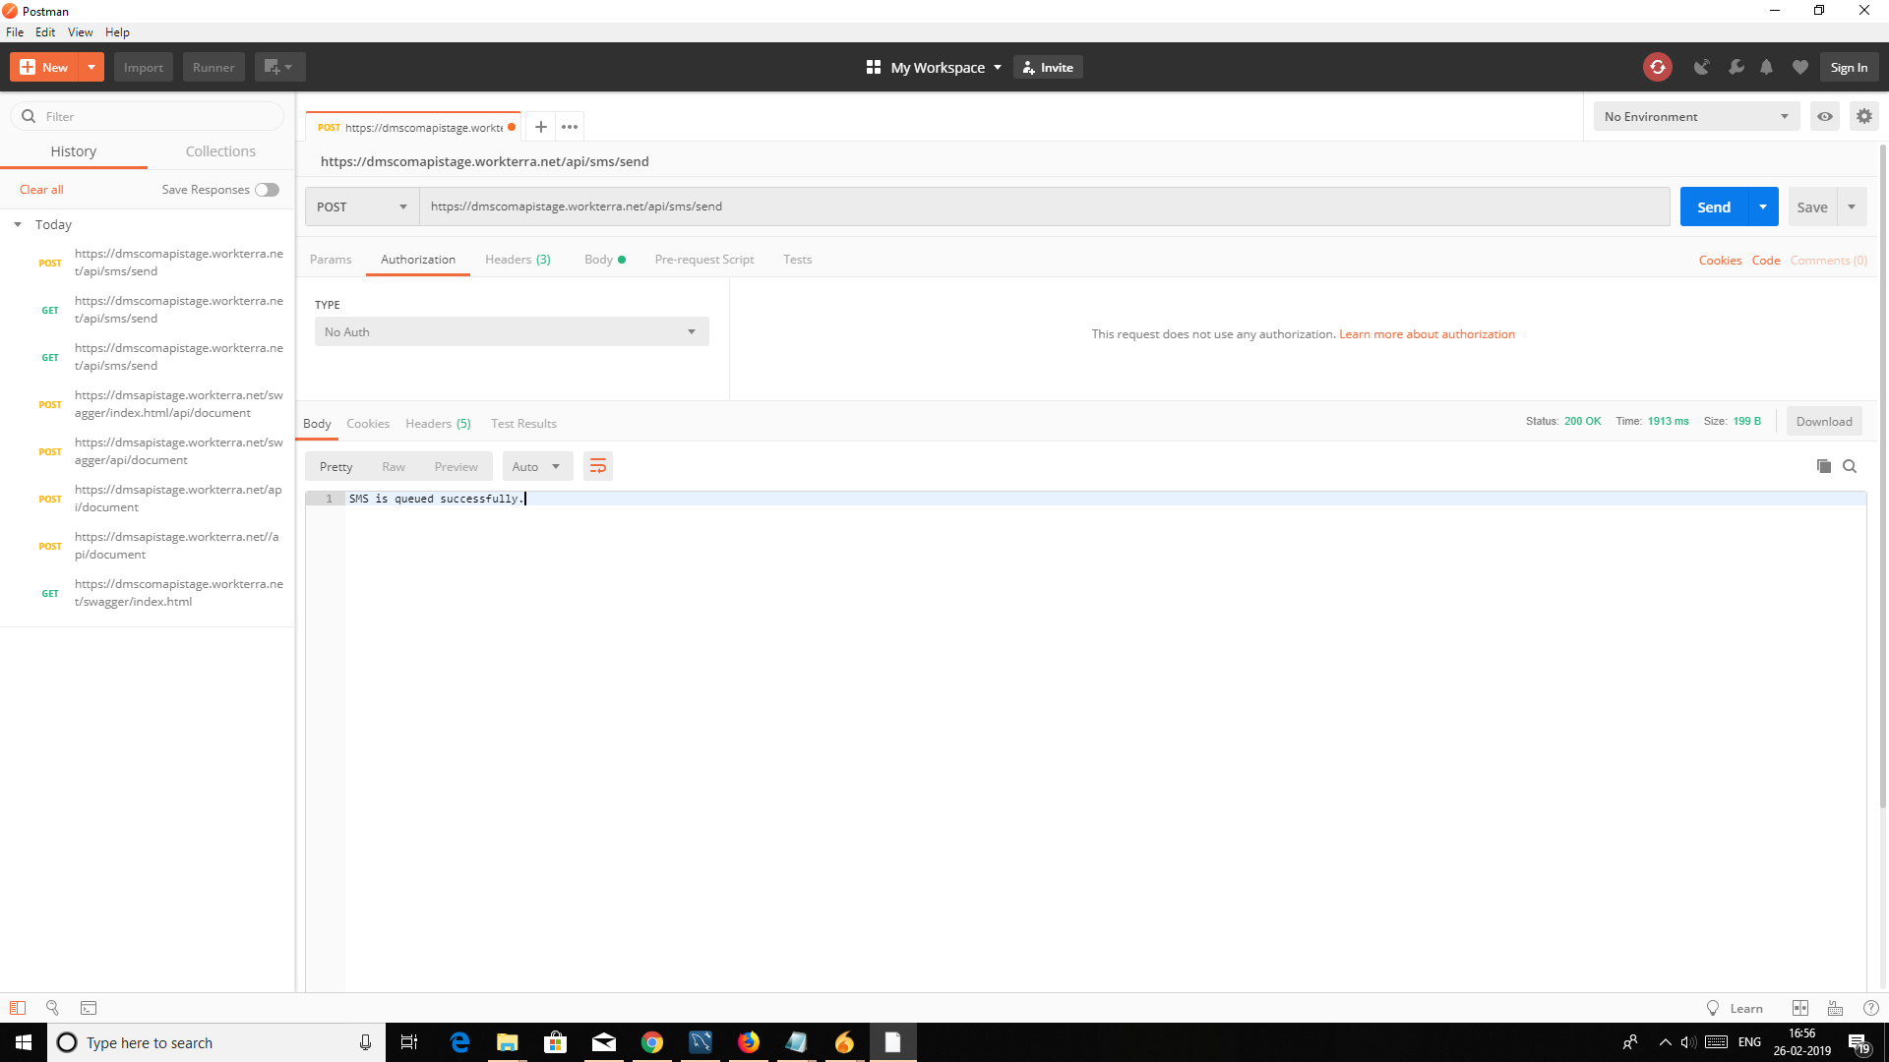This screenshot has height=1062, width=1889.
Task: Open find and replace in status bar
Action: pos(53,1008)
